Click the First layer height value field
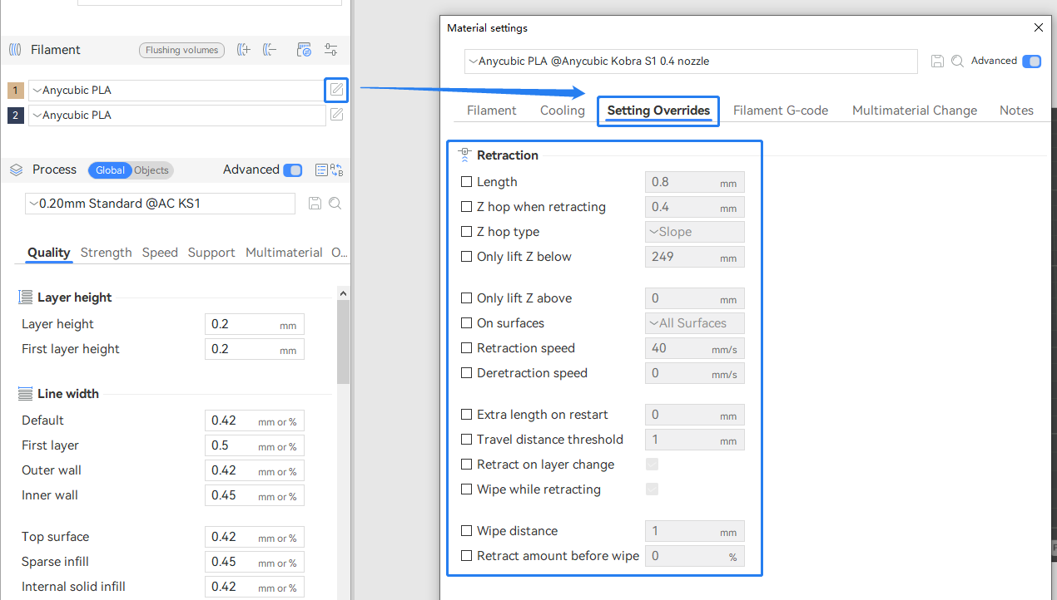The image size is (1057, 600). click(255, 349)
